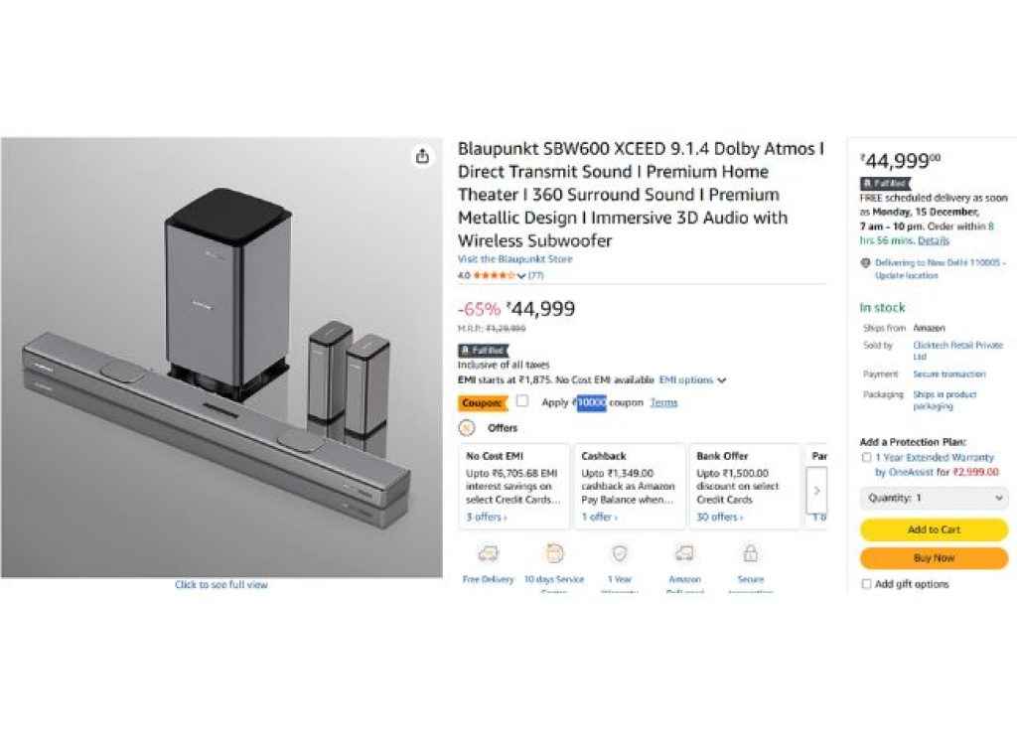Select the No Cost EMI offer card
1017x751 pixels.
(513, 486)
